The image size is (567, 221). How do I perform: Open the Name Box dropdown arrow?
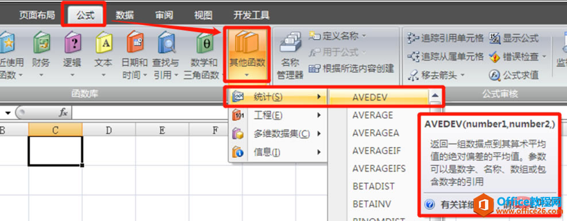coord(7,113)
